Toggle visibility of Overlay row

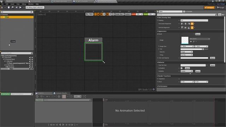point(32,67)
